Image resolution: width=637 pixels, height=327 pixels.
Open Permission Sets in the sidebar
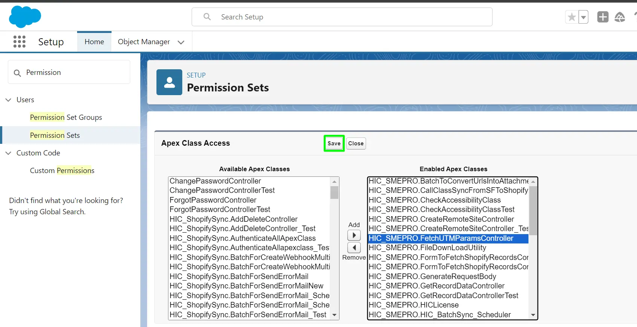(x=55, y=135)
